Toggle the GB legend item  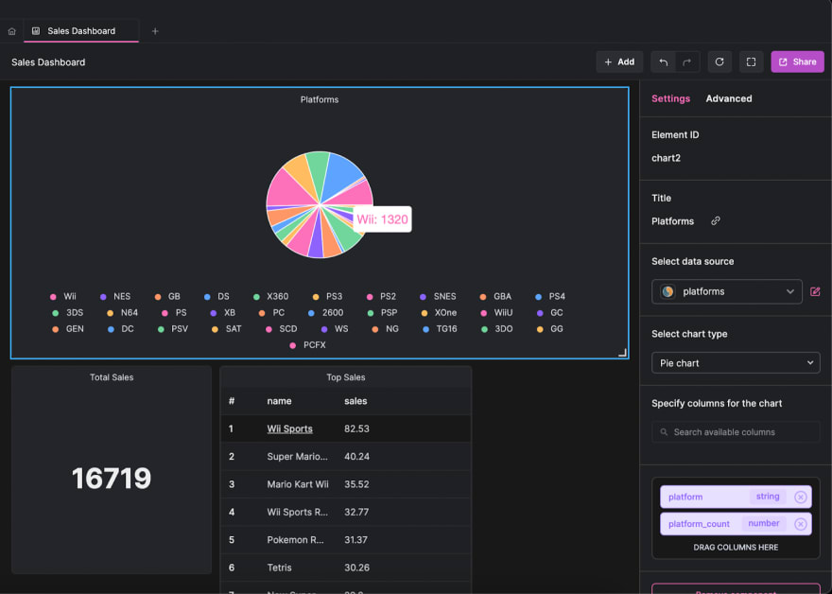[167, 296]
